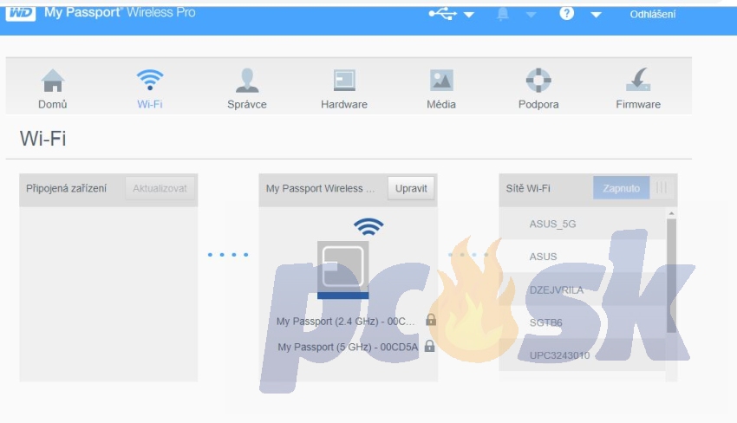Click the scroll-up arrow of the networks list

coord(672,213)
